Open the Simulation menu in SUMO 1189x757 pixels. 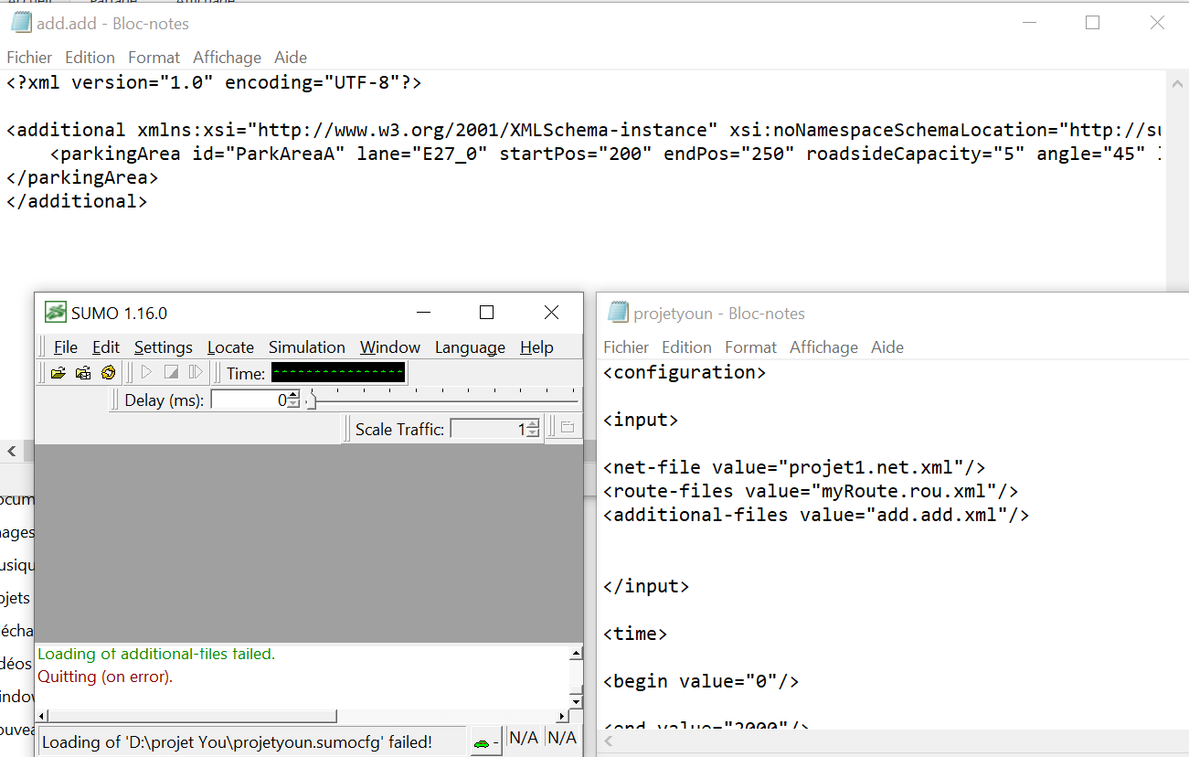tap(306, 347)
